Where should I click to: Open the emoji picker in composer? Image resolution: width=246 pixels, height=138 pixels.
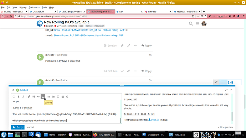click(58, 97)
